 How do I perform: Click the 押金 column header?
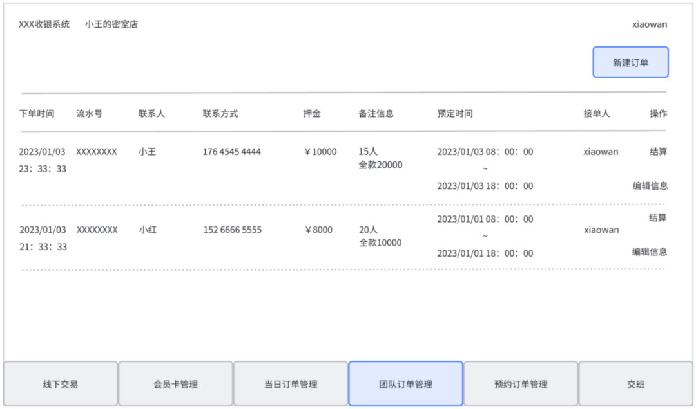point(313,113)
